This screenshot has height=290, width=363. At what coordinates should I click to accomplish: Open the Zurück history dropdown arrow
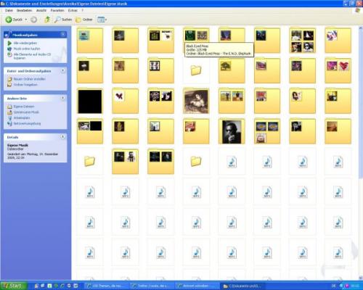coord(26,20)
